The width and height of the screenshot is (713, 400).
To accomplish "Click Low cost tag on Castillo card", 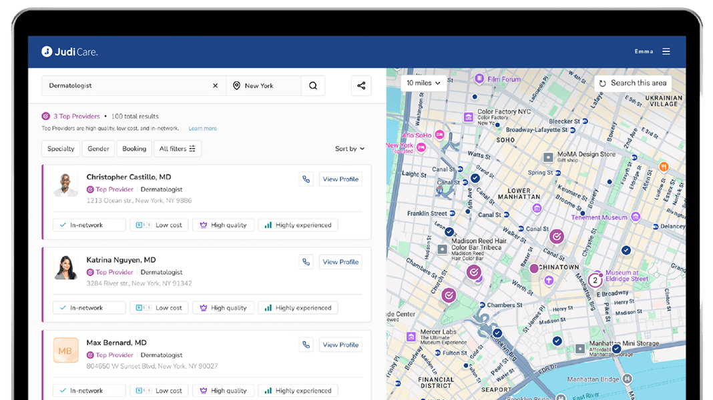I will coord(159,225).
